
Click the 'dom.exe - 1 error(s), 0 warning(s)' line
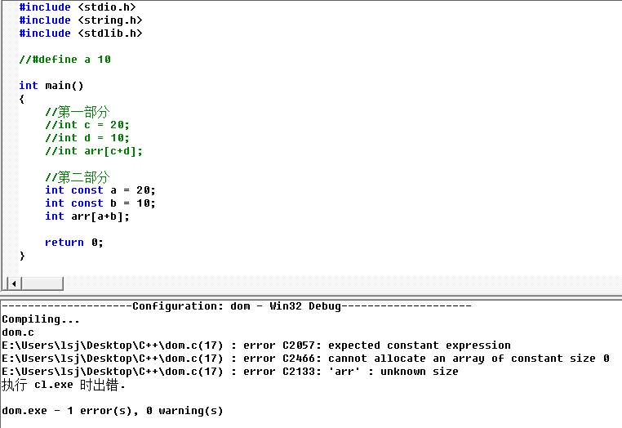113,411
